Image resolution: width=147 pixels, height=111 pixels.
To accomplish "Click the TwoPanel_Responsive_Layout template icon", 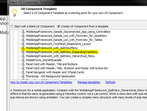I will point(23,44).
